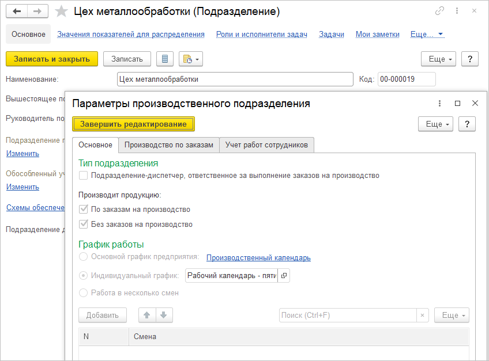The image size is (489, 361).
Task: Open the list icon button next to Записать
Action: (x=165, y=59)
